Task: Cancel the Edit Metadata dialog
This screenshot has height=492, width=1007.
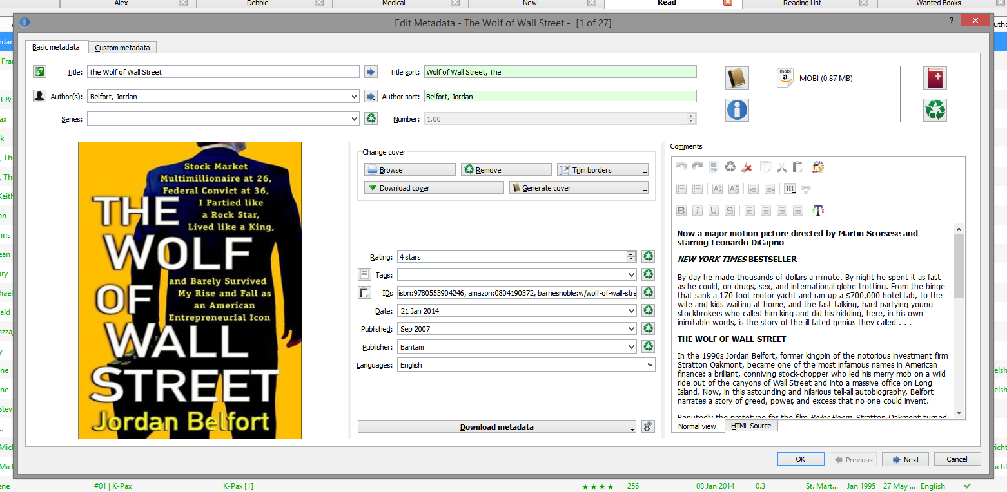Action: (957, 459)
